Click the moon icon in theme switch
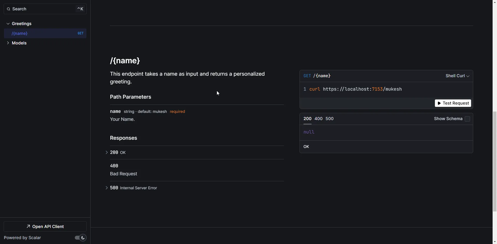Screen dimensions: 497x244 tap(83, 238)
